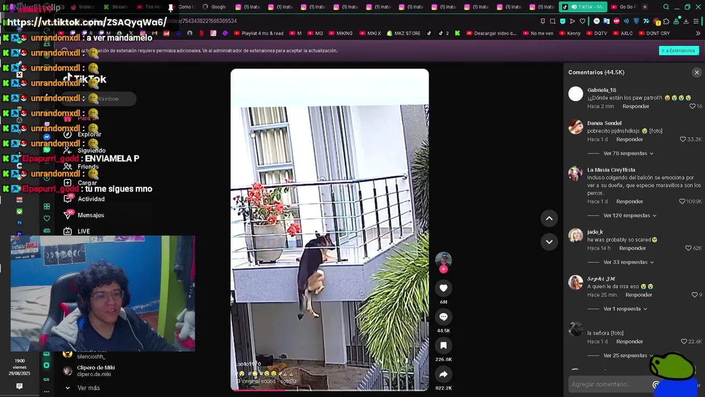Image resolution: width=705 pixels, height=397 pixels.
Task: Like the 'la señora [foto]' comment
Action: coord(684,342)
